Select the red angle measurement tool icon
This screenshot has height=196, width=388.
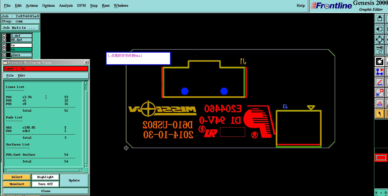(380, 82)
